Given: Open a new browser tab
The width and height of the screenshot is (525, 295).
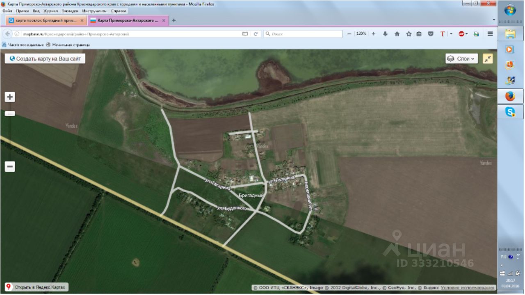Looking at the screenshot, I should coord(174,20).
